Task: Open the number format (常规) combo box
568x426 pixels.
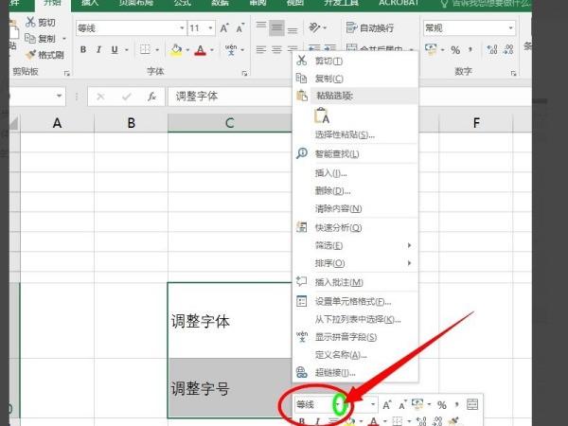Action: point(470,27)
